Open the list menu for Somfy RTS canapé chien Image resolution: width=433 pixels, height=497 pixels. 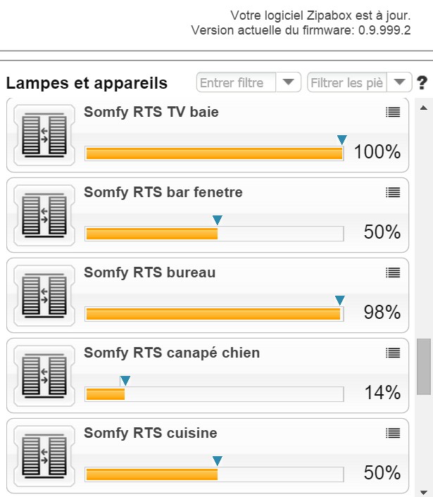[393, 353]
